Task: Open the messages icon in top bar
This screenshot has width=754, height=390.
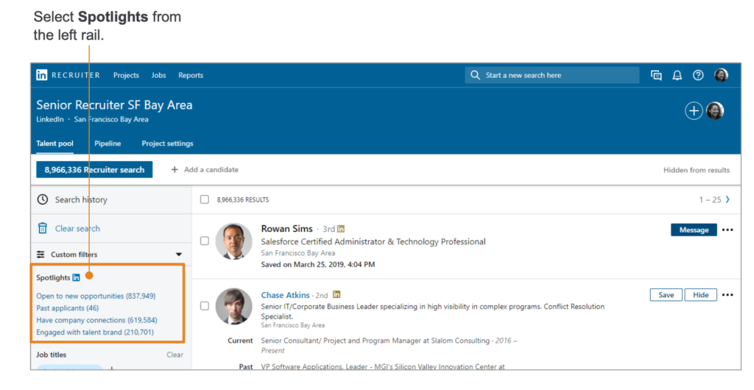Action: [656, 75]
